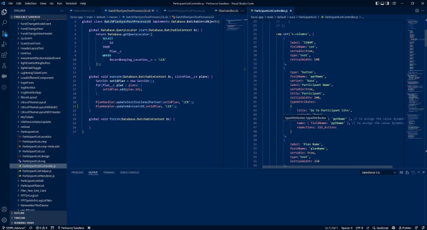
Task: Toggle the bottom panel visibility
Action: point(382,4)
